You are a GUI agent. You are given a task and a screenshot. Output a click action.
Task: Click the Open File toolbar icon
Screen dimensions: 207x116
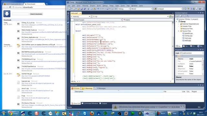(x=78, y=9)
